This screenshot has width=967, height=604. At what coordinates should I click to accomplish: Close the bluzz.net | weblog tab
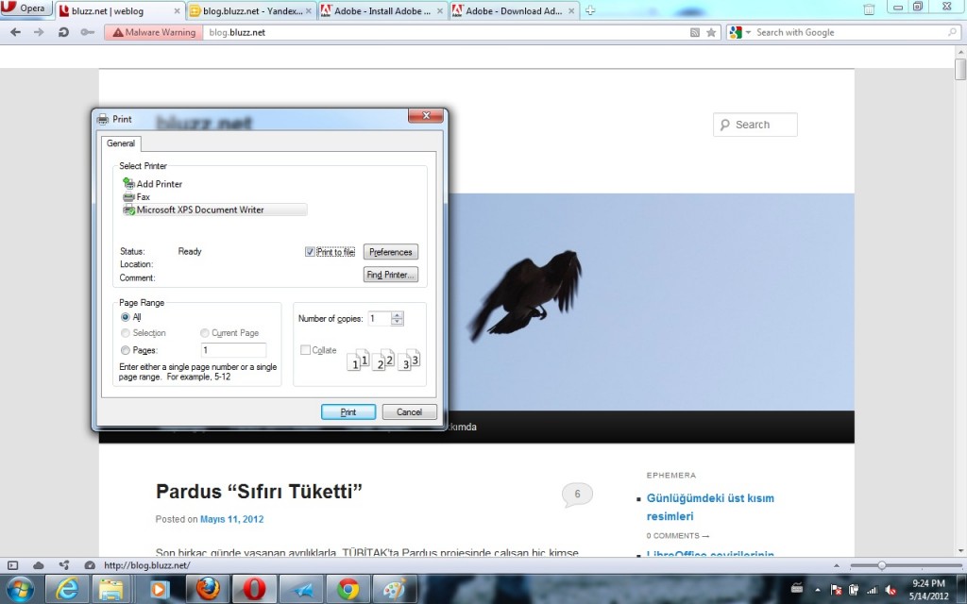pos(177,11)
